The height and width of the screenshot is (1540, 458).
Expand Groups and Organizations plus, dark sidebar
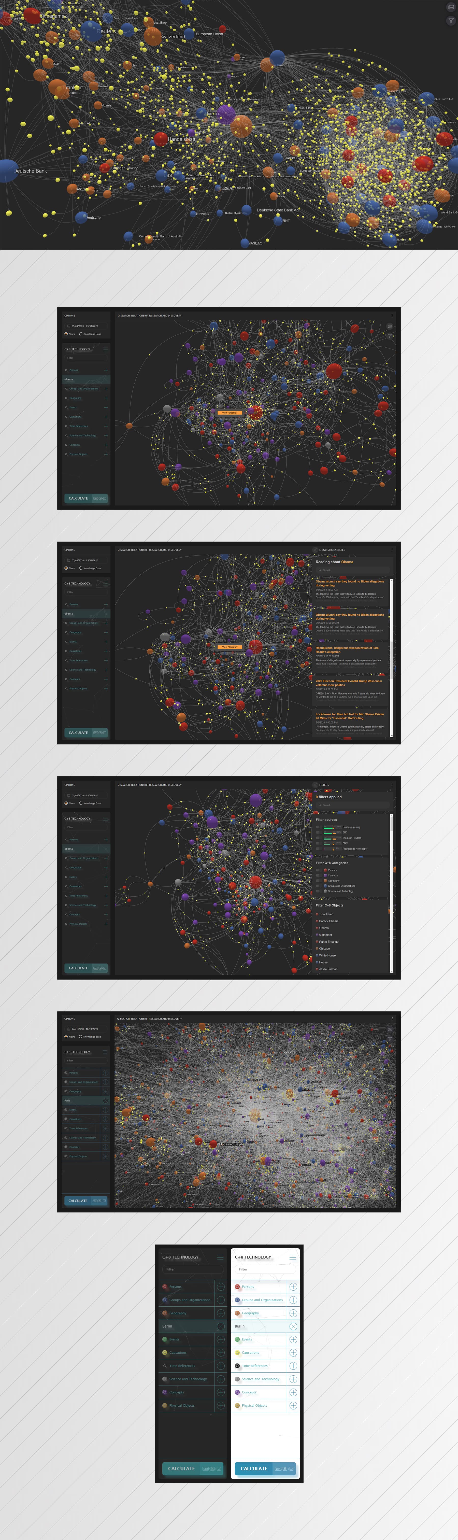(221, 1300)
